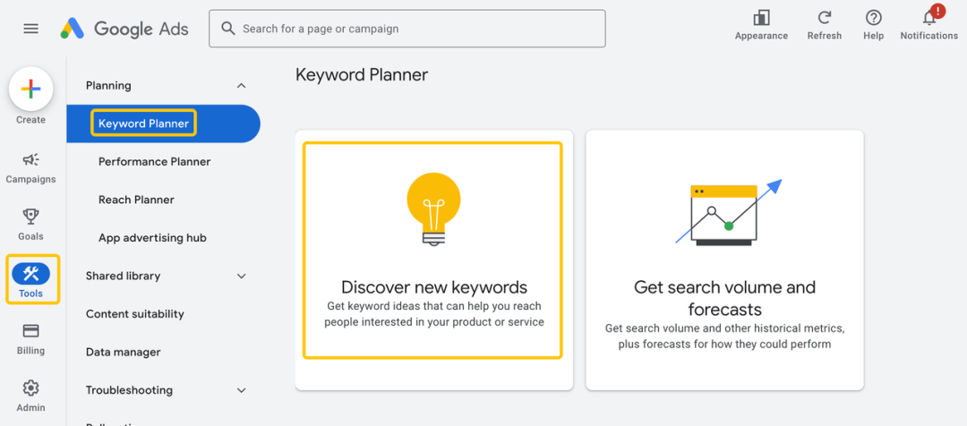The height and width of the screenshot is (426, 967).
Task: Open the hamburger main menu
Action: pyautogui.click(x=30, y=29)
